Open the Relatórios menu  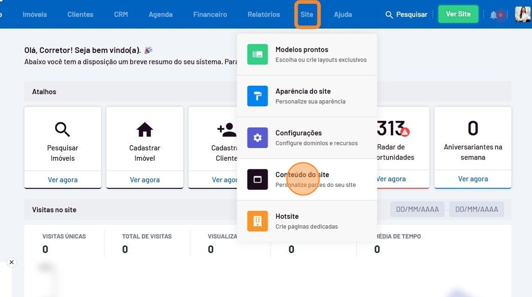pyautogui.click(x=264, y=15)
